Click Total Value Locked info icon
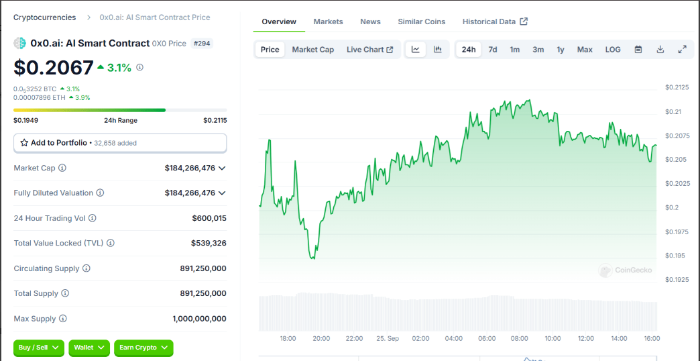Viewport: 700px width, 361px height. tap(111, 243)
